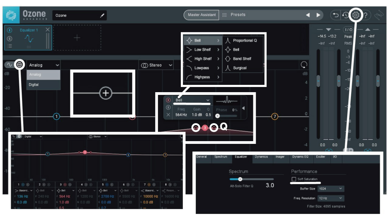Open the Freq. Resolution 12 Hz dropdown
Screen dimensions: 389x219
coord(331,198)
